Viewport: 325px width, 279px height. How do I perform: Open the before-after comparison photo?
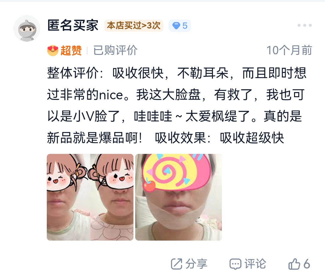point(90,197)
